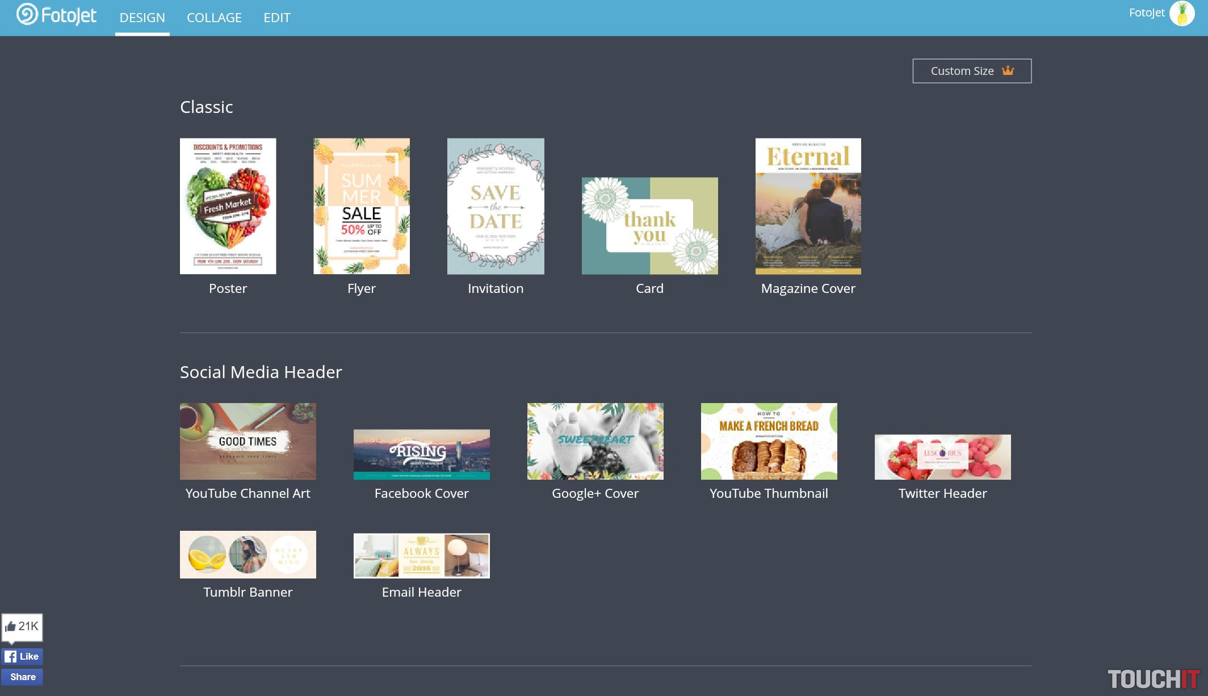The width and height of the screenshot is (1208, 696).
Task: Click the 21K thumbs-up counter
Action: pyautogui.click(x=22, y=627)
